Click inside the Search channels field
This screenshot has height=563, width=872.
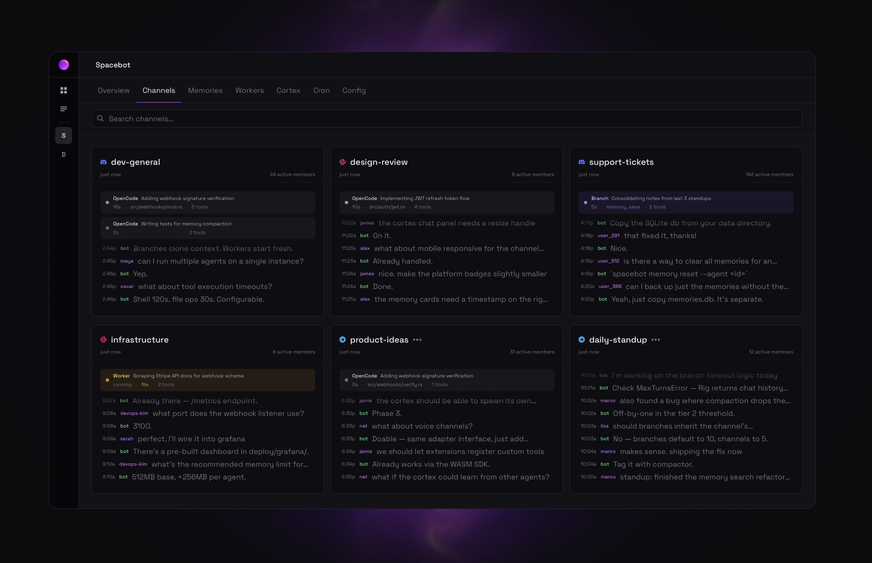[x=256, y=118]
